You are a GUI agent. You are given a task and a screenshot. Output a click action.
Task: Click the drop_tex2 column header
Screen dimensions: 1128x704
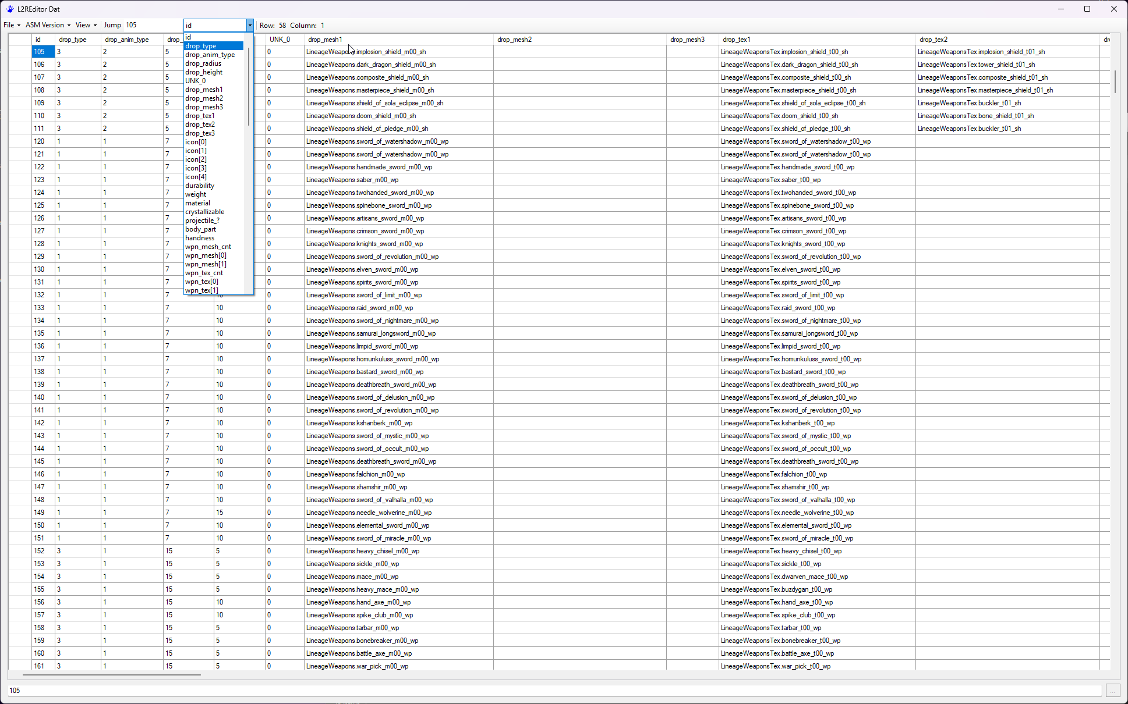(x=933, y=40)
